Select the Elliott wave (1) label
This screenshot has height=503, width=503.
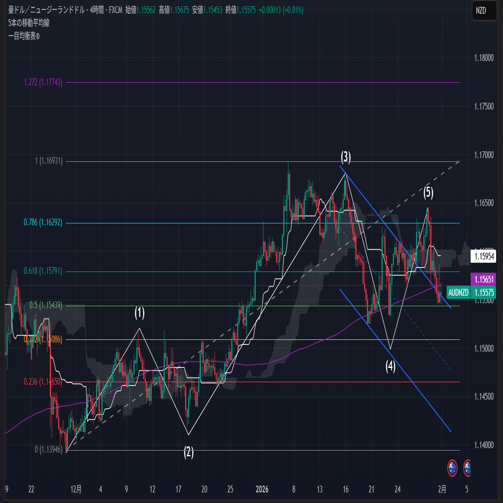(139, 313)
